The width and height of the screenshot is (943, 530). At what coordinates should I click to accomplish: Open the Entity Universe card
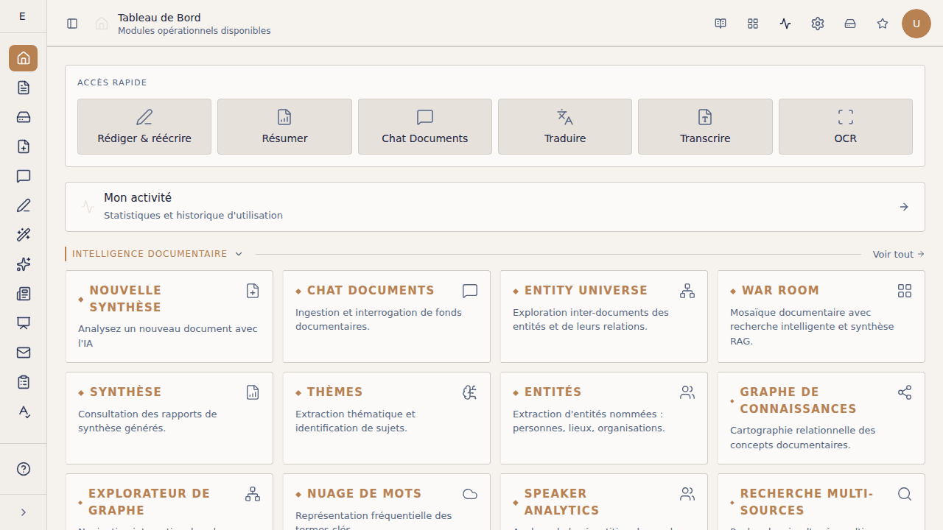tap(603, 317)
